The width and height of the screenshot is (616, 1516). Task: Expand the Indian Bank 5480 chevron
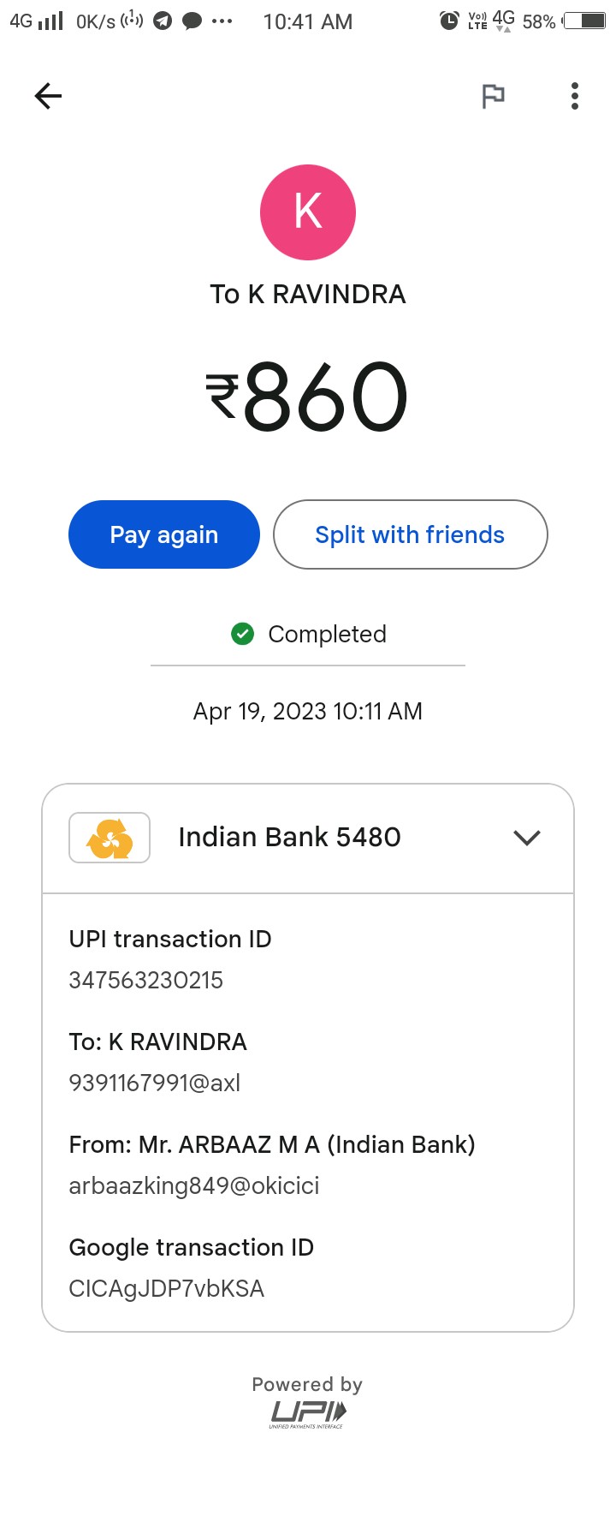pos(527,838)
